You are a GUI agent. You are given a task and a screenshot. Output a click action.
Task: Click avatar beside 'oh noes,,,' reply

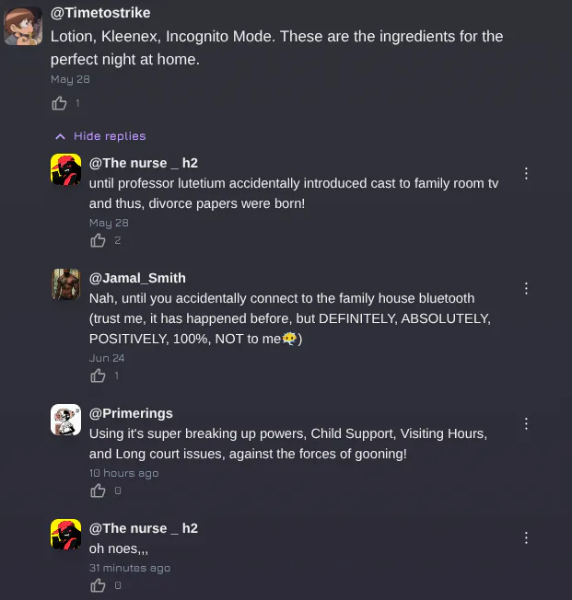[65, 535]
